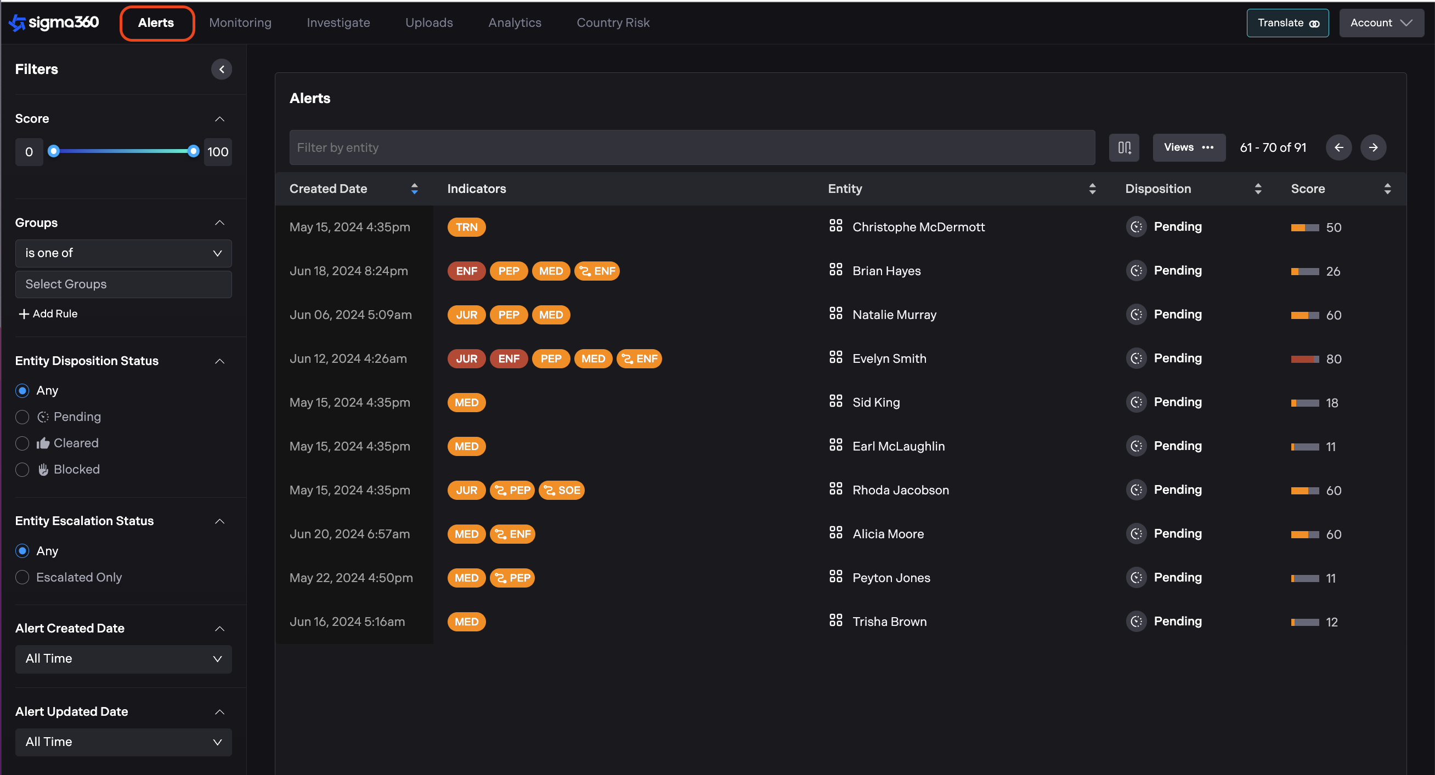Viewport: 1435px width, 775px height.
Task: Sort alerts by Score column arrows
Action: 1387,189
